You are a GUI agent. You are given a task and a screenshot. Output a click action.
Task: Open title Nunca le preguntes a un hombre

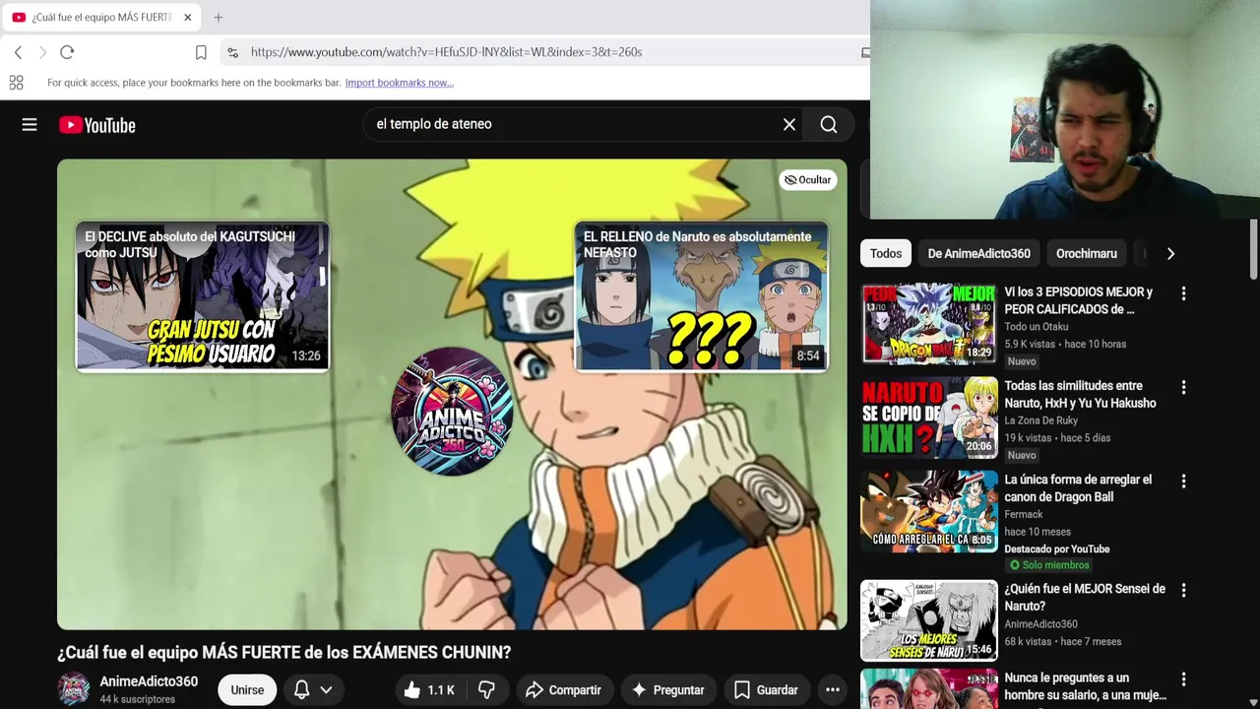[1085, 686]
